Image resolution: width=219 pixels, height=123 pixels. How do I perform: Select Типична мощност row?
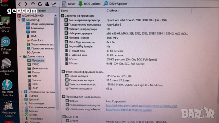click(89, 88)
